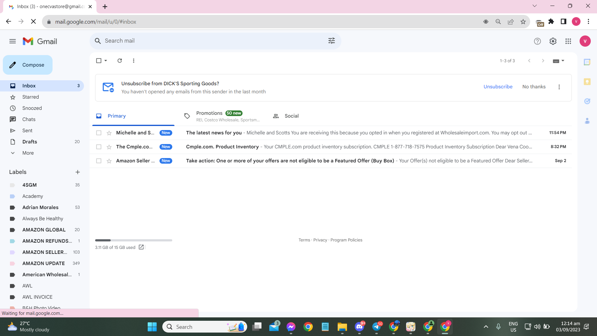Open storage management link icon
Screen dimensions: 597x336
click(x=141, y=247)
